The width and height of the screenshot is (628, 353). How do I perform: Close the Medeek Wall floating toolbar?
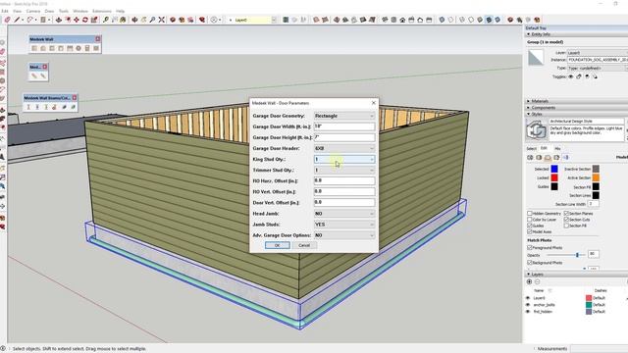[98, 39]
